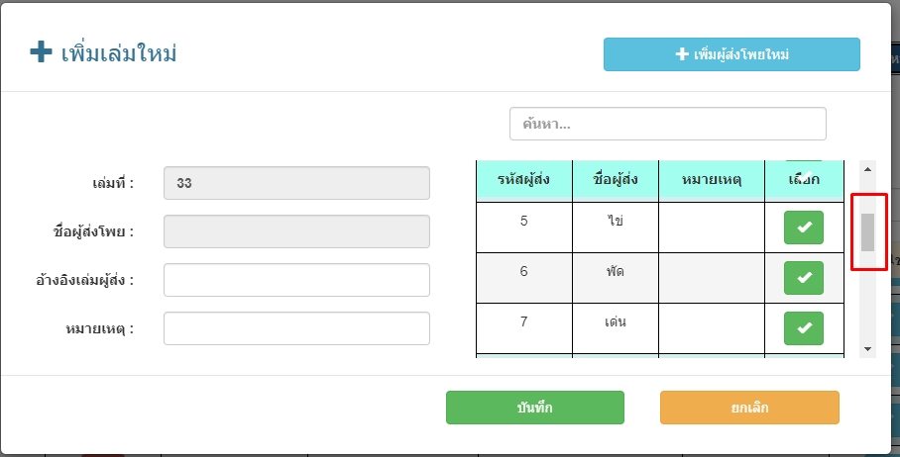Click the หมายเหตุ table column header
900x457 pixels.
coord(711,180)
